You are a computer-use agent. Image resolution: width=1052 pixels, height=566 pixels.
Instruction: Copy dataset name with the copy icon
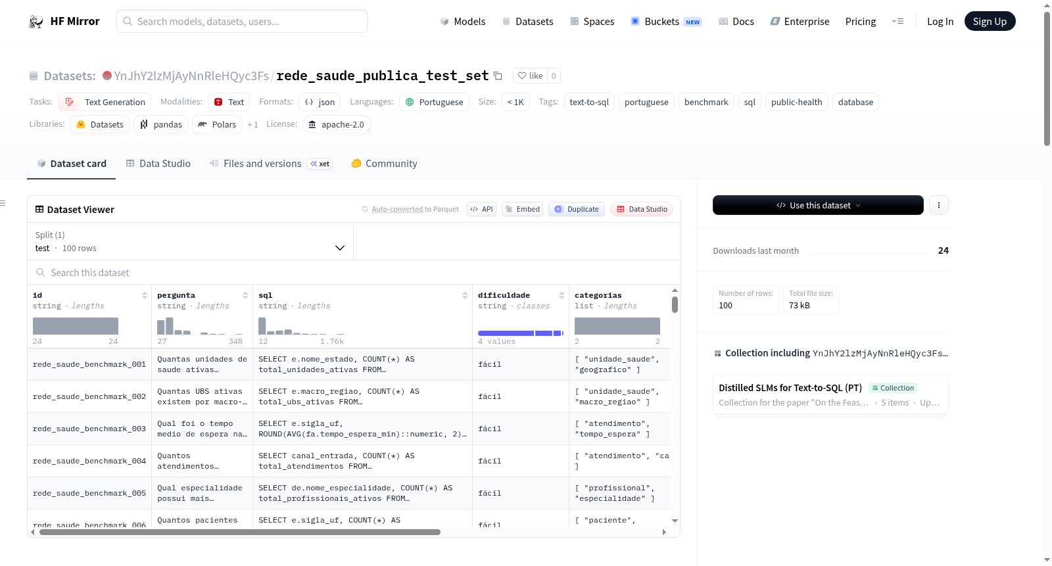(x=498, y=76)
